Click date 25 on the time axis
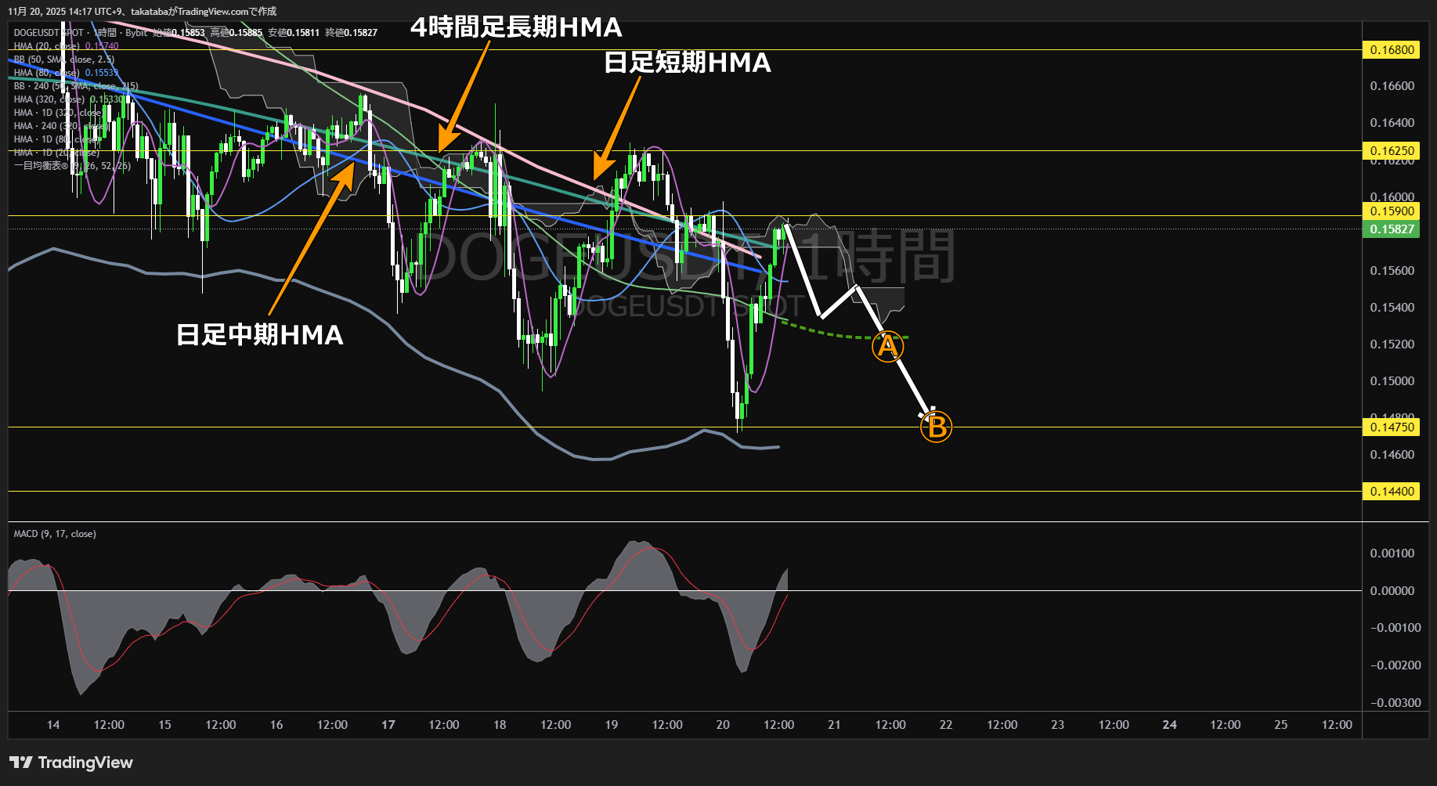The image size is (1437, 786). [1281, 725]
